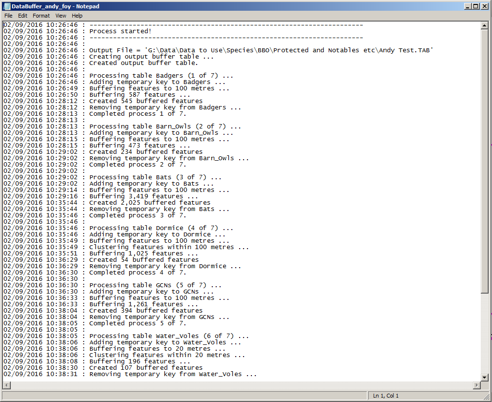The height and width of the screenshot is (402, 492).
Task: Click 'Created output buffer table.' line
Action: tap(144, 63)
